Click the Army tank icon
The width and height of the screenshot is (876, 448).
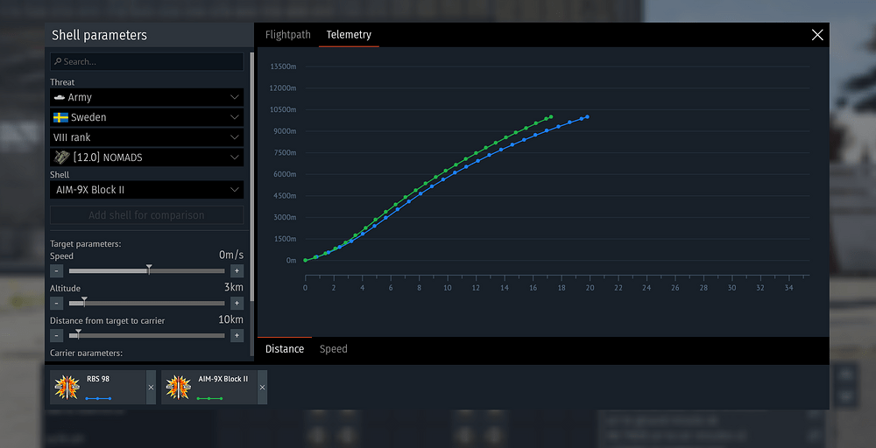point(60,97)
